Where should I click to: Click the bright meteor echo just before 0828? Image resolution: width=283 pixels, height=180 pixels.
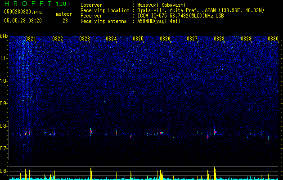coord(215,132)
